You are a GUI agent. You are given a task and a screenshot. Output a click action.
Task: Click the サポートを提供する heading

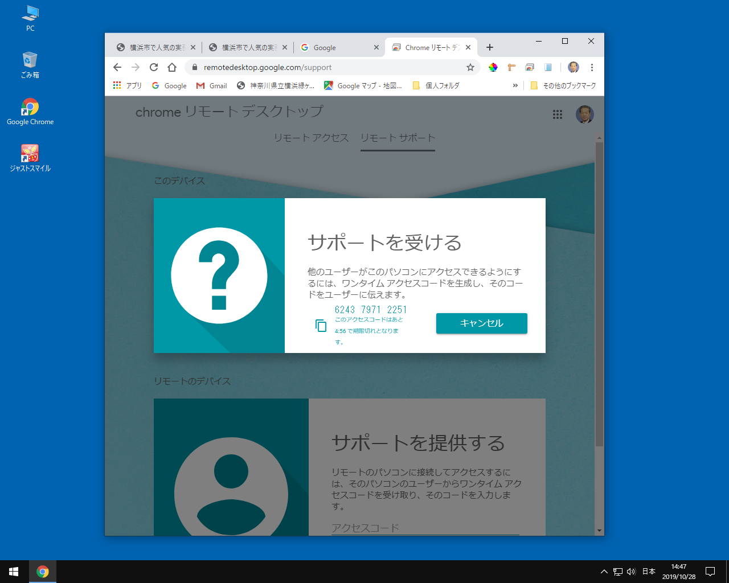(x=419, y=443)
